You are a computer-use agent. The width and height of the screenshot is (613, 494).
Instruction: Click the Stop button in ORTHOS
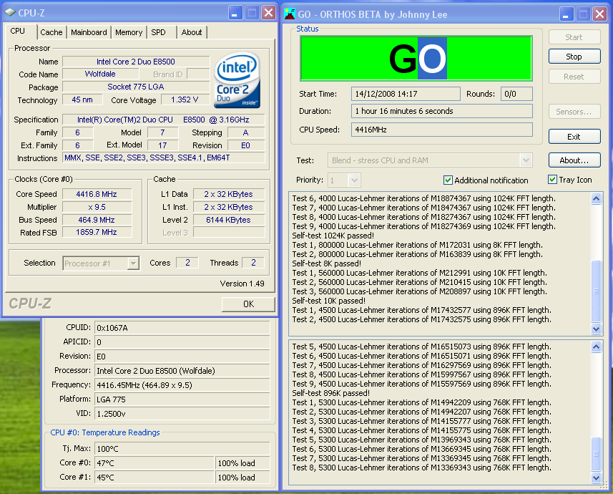coord(574,57)
